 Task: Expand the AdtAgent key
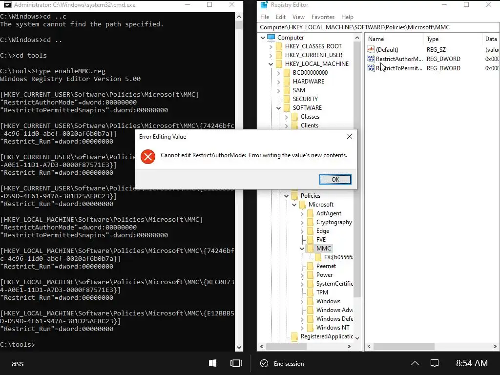302,214
